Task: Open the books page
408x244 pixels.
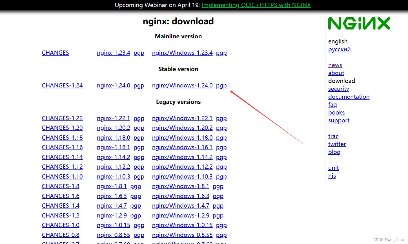Action: click(336, 113)
